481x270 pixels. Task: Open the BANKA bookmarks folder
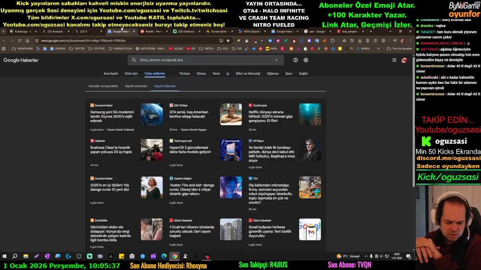tap(363, 49)
